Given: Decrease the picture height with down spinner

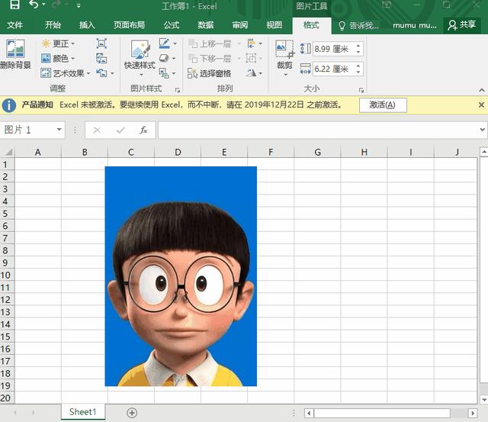Looking at the screenshot, I should coord(358,52).
